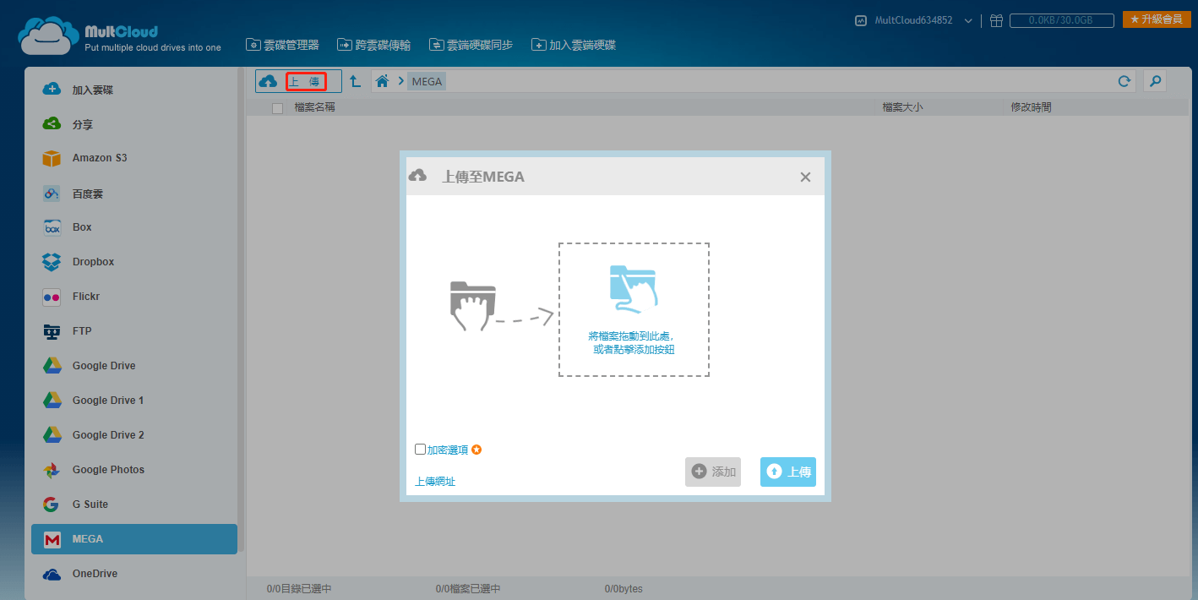
Task: Click 加入雲碟 in the sidebar
Action: pyautogui.click(x=93, y=90)
